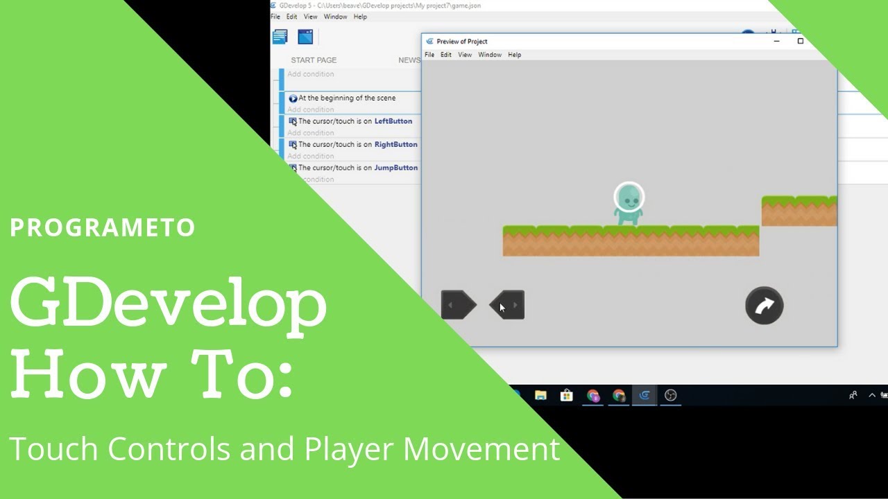Click the raised grass platform at right
The height and width of the screenshot is (499, 888).
point(799,211)
